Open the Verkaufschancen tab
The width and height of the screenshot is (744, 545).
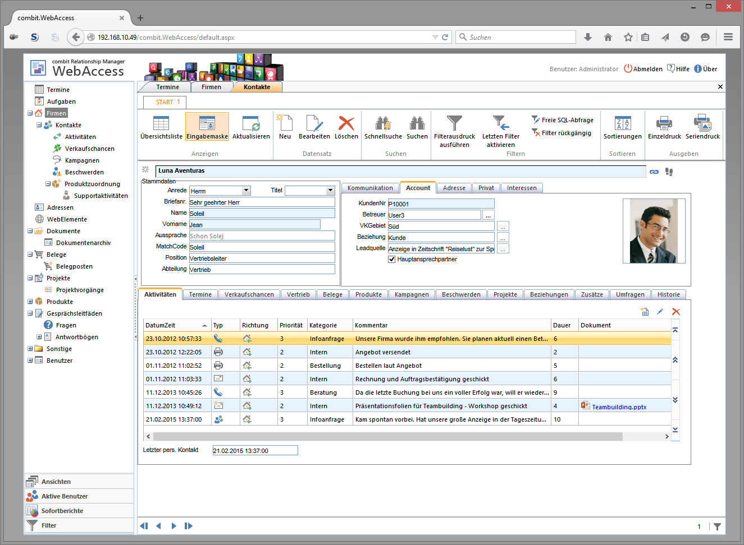pyautogui.click(x=249, y=295)
